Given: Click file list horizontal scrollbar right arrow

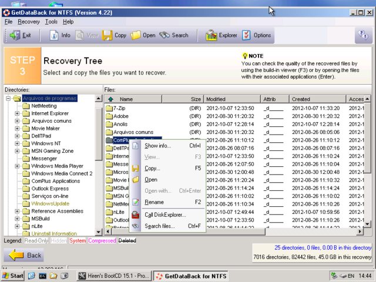Looking at the screenshot, I should [x=360, y=231].
